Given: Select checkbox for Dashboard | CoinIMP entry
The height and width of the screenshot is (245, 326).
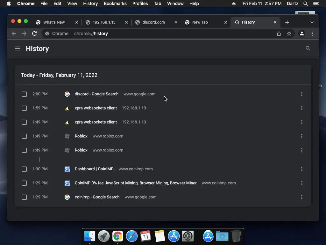Looking at the screenshot, I should point(24,169).
